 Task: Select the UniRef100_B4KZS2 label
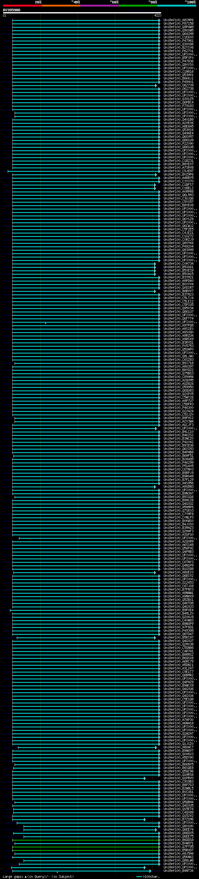coord(178,435)
